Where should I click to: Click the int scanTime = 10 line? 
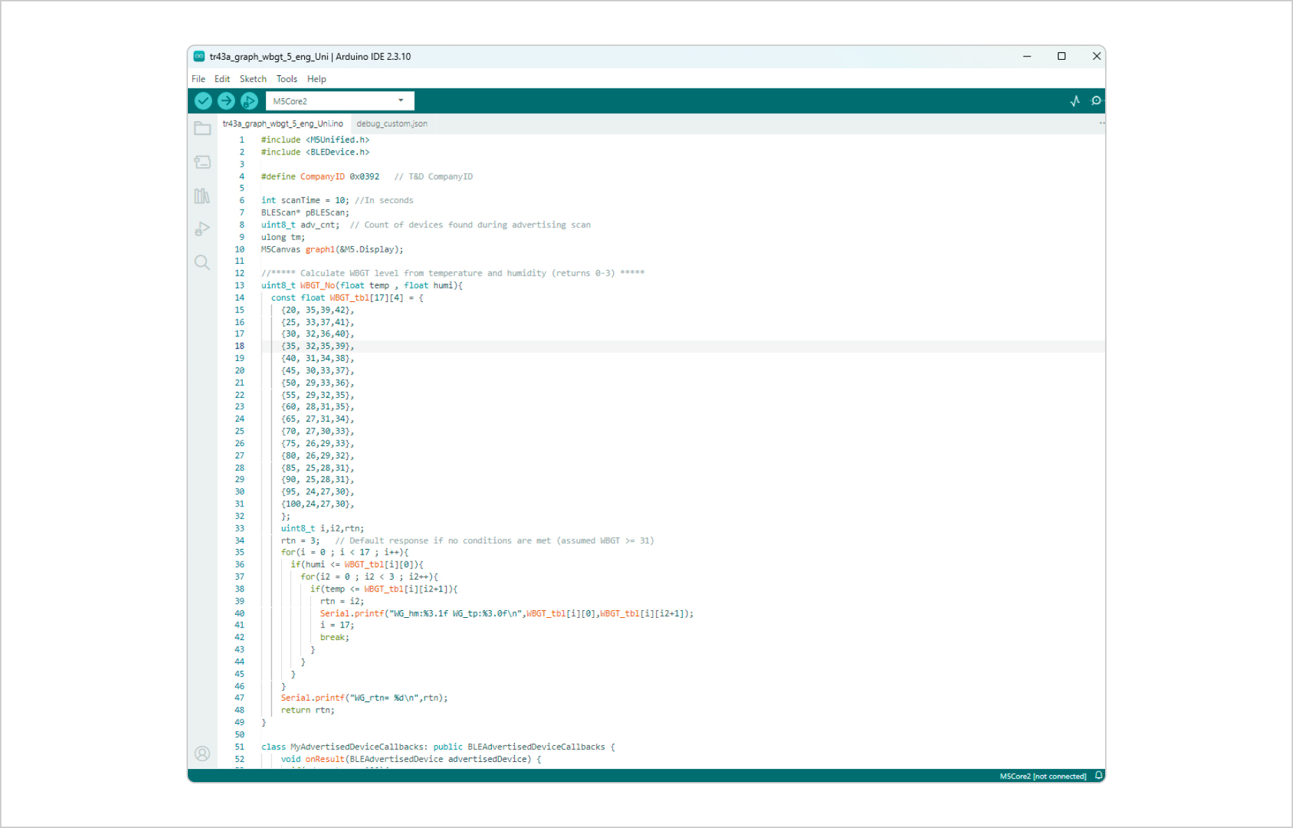tap(338, 200)
